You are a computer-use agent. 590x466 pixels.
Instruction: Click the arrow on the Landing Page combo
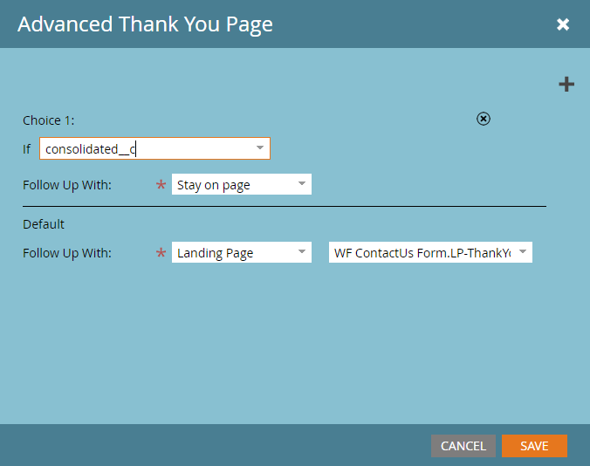(x=302, y=251)
